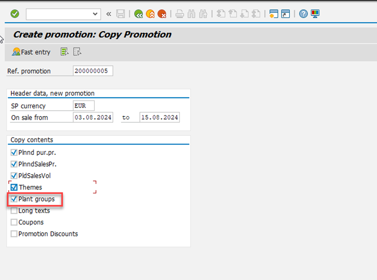Click the On sale from date field

(93, 117)
